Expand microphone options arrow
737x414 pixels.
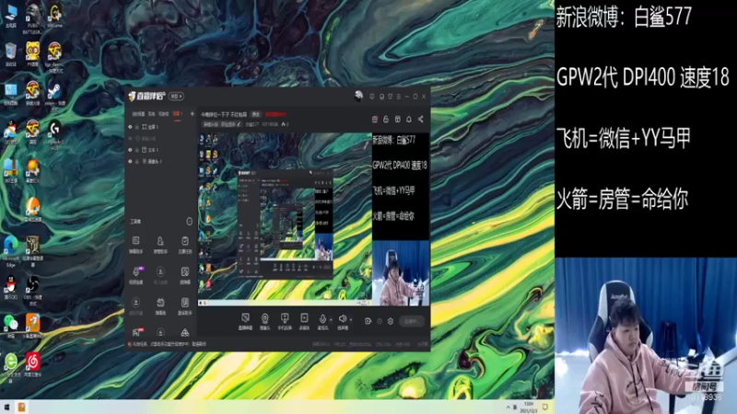(x=331, y=319)
